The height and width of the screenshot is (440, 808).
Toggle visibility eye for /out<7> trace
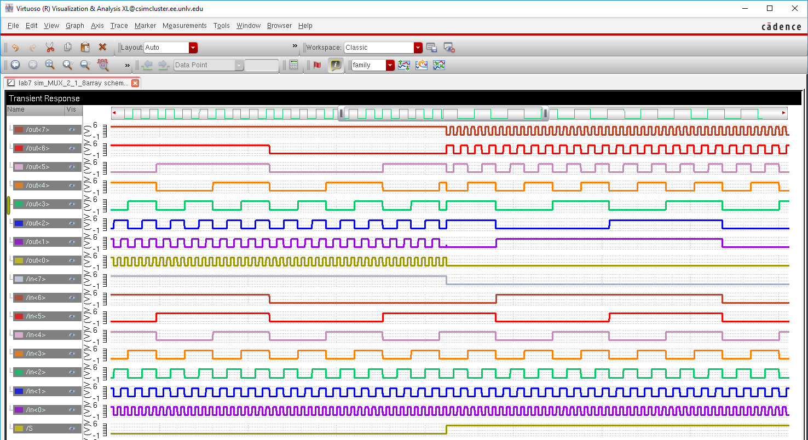[x=72, y=130]
